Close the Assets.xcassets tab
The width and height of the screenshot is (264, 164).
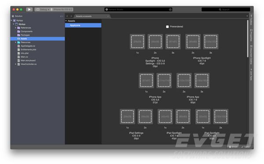click(108, 16)
